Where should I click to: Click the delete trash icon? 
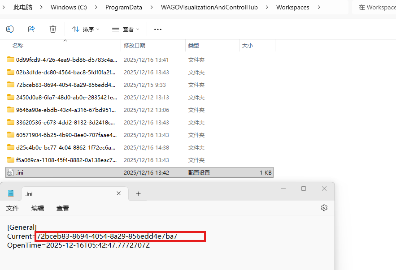[53, 29]
